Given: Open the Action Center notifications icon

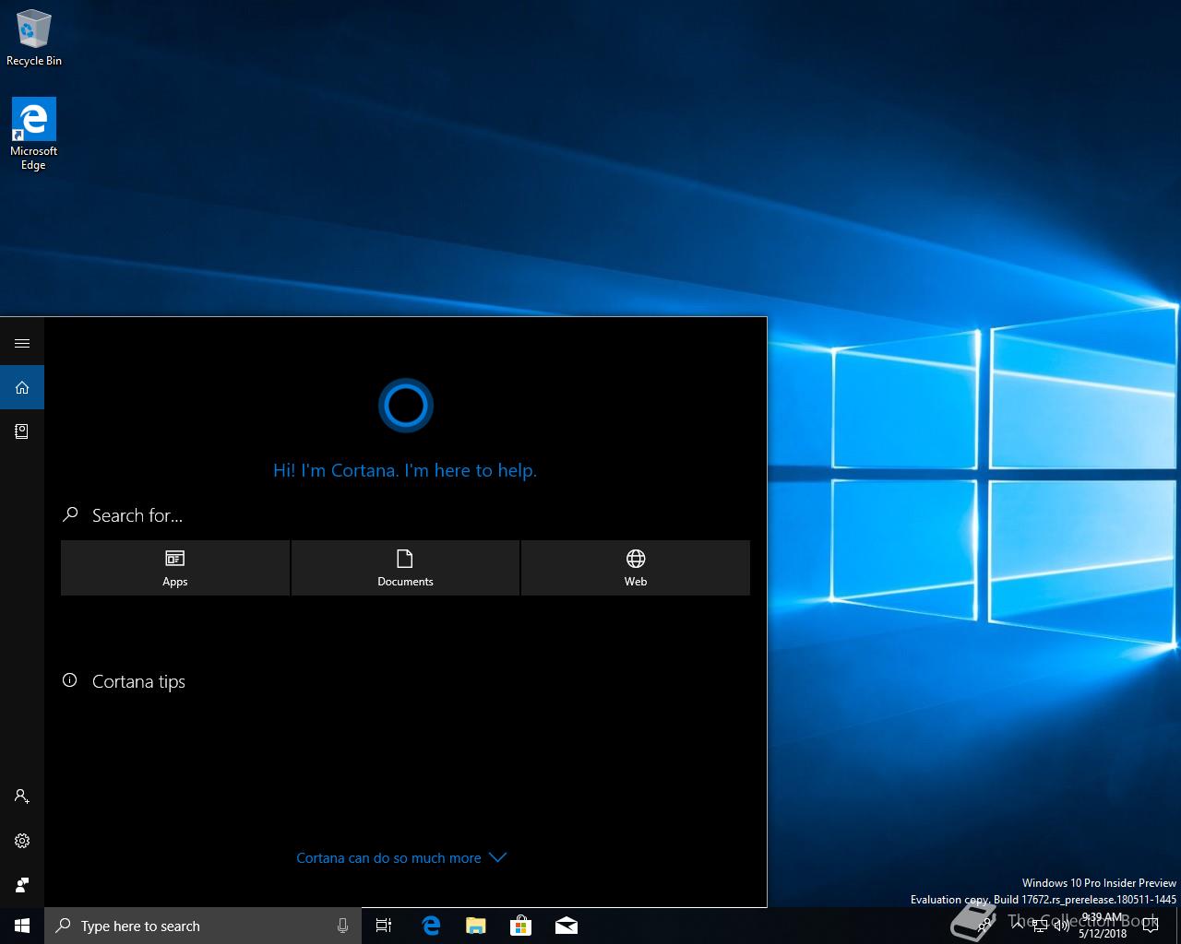Looking at the screenshot, I should pyautogui.click(x=1151, y=926).
